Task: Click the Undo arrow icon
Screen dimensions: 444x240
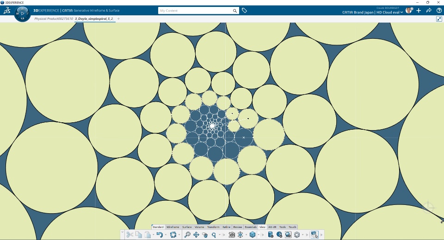Action: click(x=160, y=234)
